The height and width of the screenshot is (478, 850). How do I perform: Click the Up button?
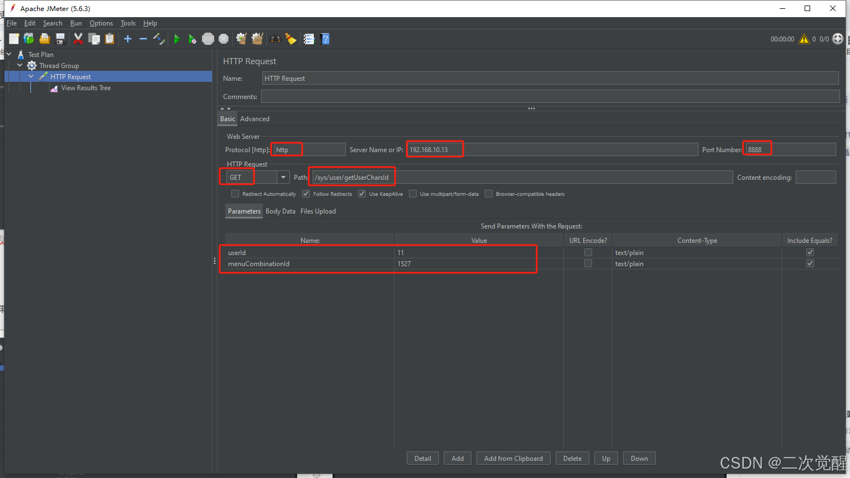pyautogui.click(x=606, y=458)
